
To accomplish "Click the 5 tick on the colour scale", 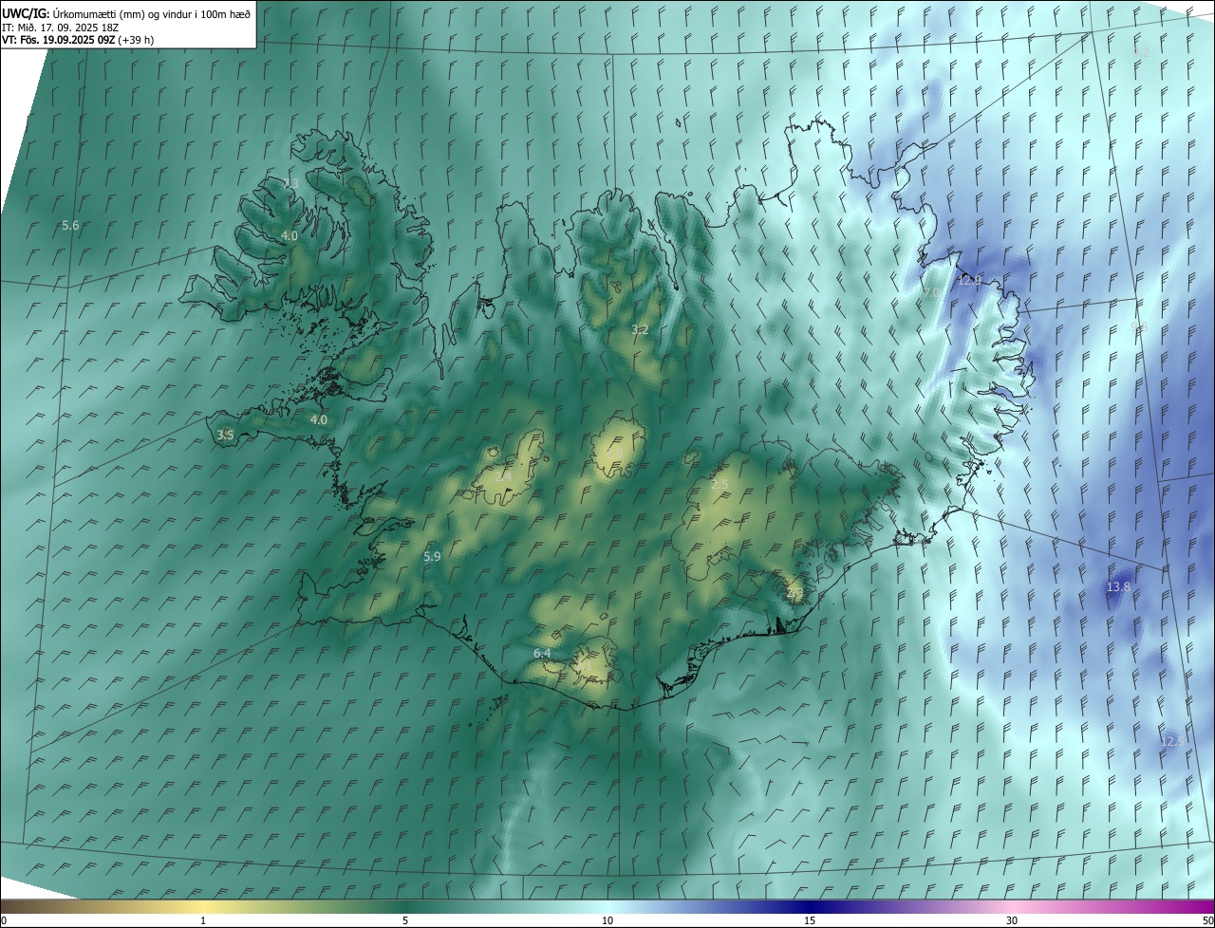I will click(405, 921).
